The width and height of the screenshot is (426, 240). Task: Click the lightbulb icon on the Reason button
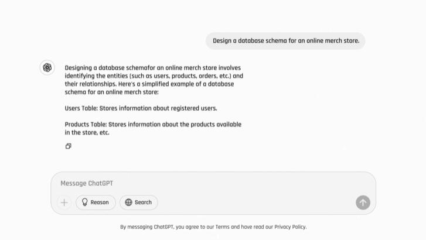point(85,202)
